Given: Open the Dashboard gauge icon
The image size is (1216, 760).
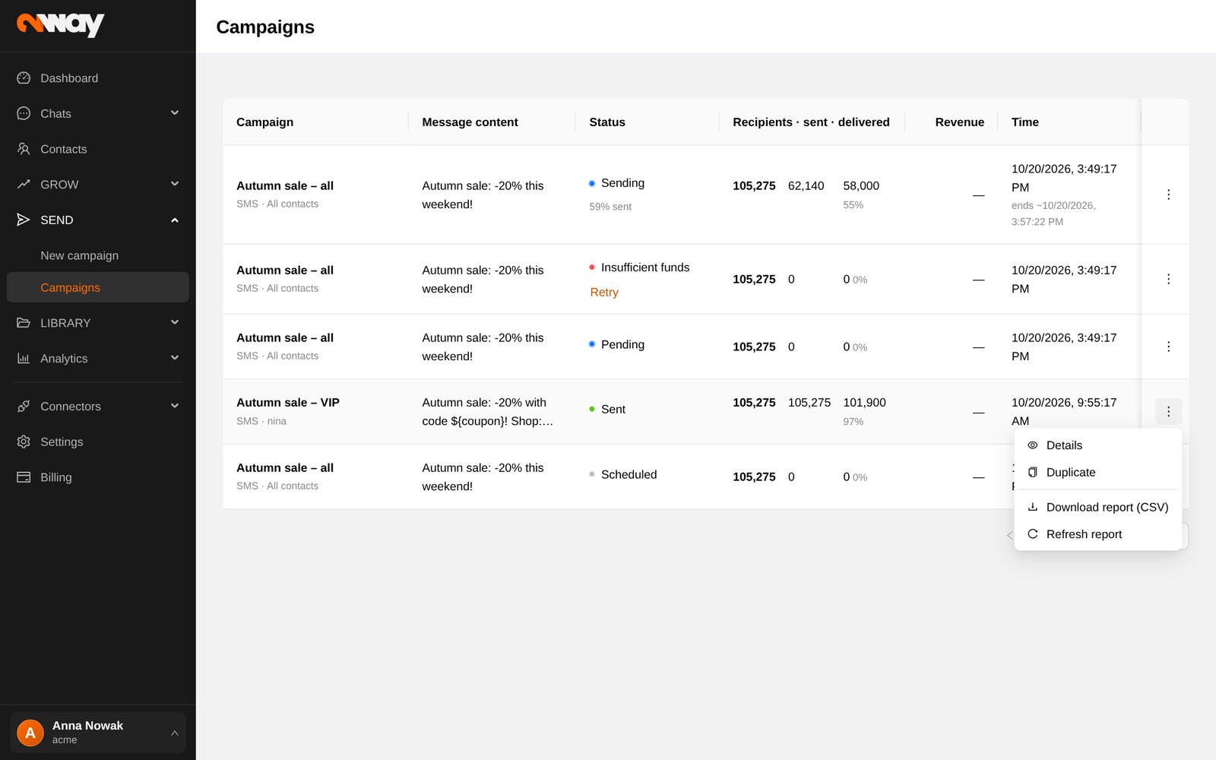Looking at the screenshot, I should point(24,78).
